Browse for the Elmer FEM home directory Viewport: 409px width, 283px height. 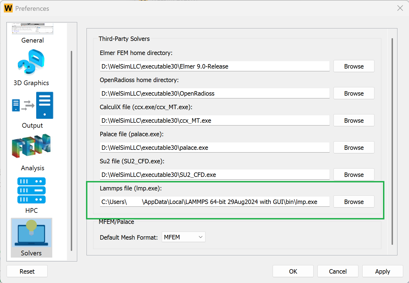[354, 66]
